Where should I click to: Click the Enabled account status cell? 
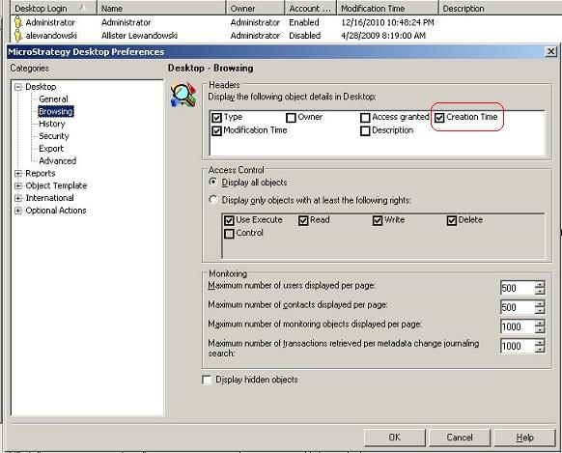(304, 22)
